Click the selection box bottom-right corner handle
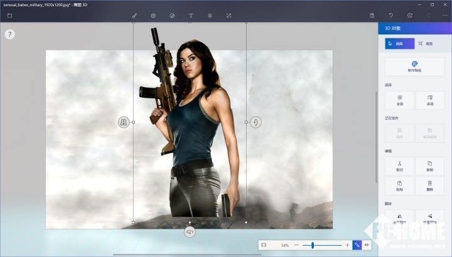The height and width of the screenshot is (257, 452). [246, 223]
